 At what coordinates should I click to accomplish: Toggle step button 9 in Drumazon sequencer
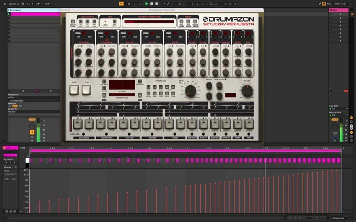click(x=169, y=124)
